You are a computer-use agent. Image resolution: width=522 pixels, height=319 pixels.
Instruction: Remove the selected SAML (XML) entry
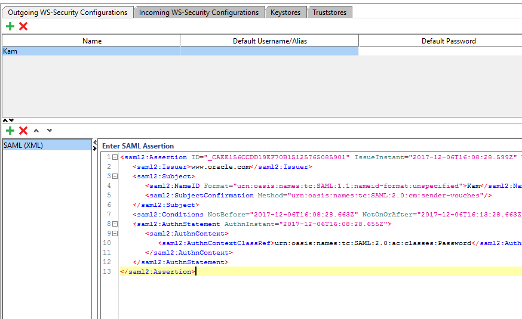point(23,131)
